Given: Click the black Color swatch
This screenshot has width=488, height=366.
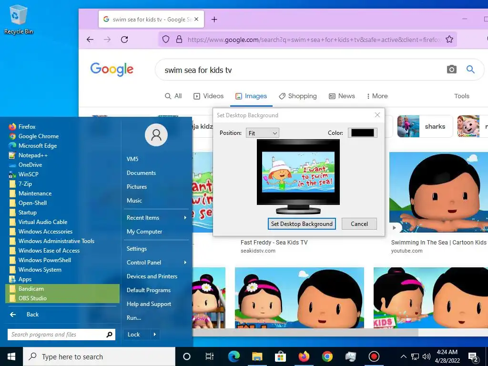Looking at the screenshot, I should coord(362,133).
